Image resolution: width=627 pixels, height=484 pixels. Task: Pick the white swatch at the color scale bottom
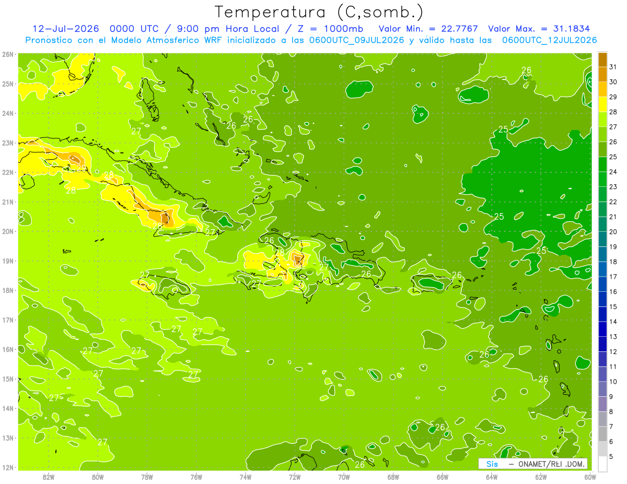click(602, 464)
